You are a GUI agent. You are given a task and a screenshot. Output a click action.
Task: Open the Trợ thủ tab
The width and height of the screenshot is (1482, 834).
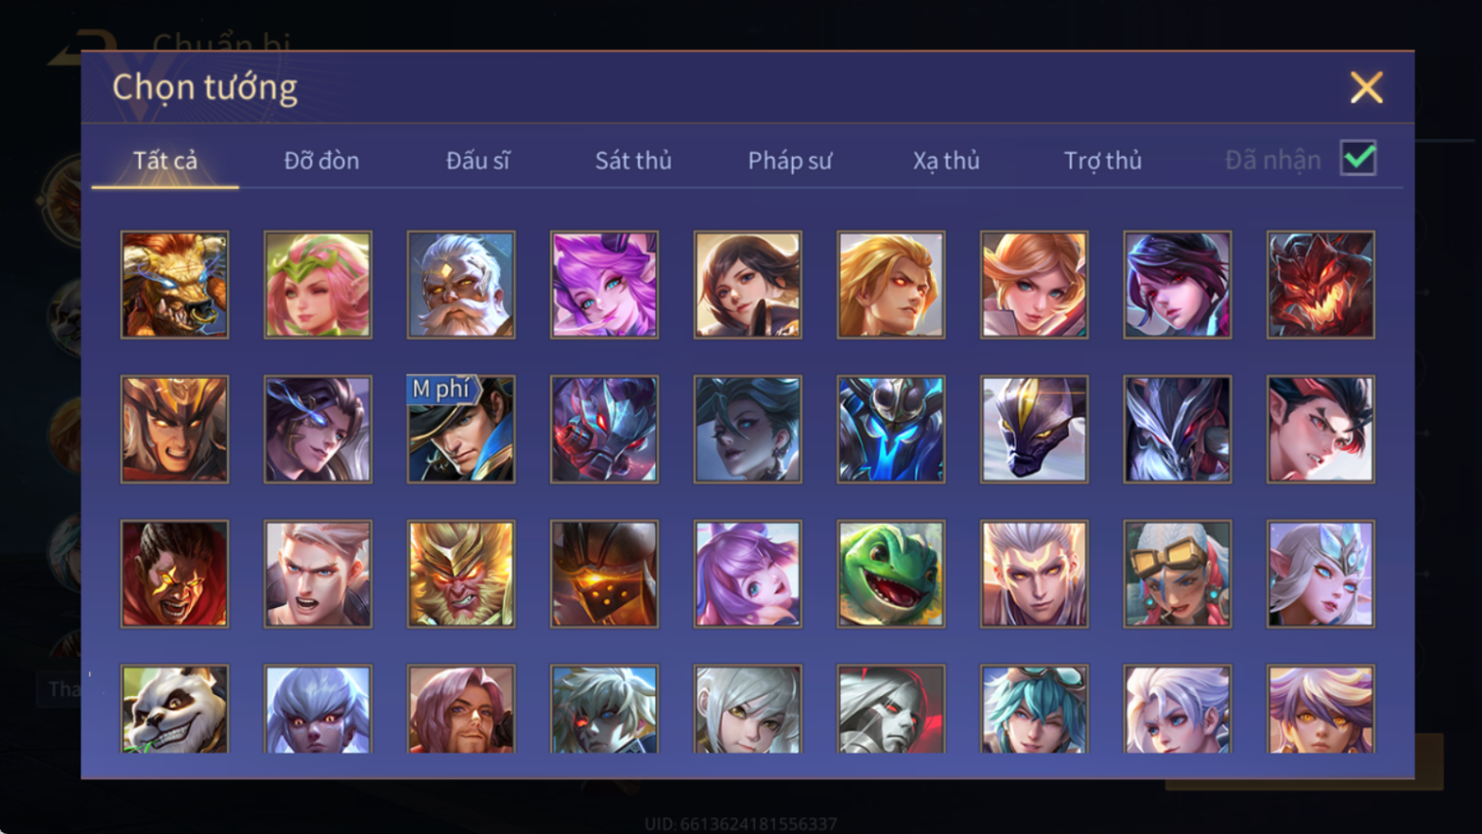1103,161
